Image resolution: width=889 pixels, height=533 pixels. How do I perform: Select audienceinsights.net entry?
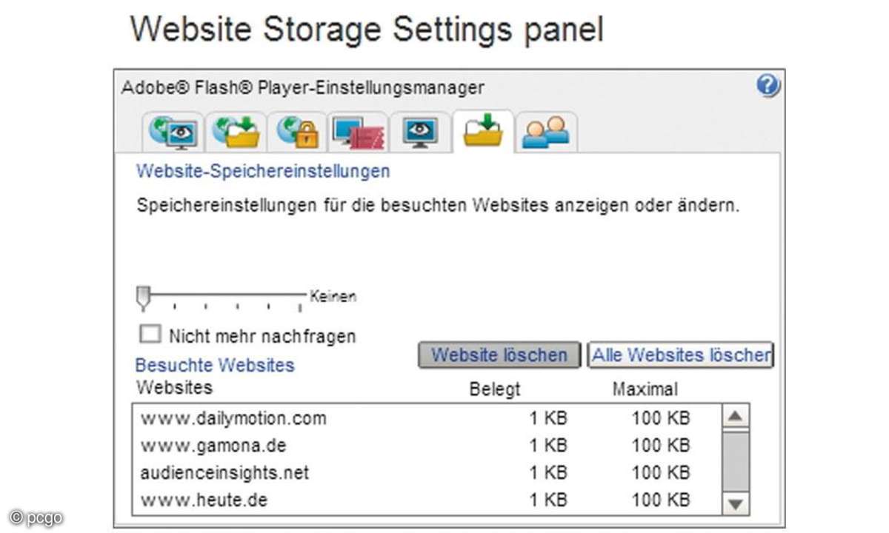pyautogui.click(x=224, y=472)
